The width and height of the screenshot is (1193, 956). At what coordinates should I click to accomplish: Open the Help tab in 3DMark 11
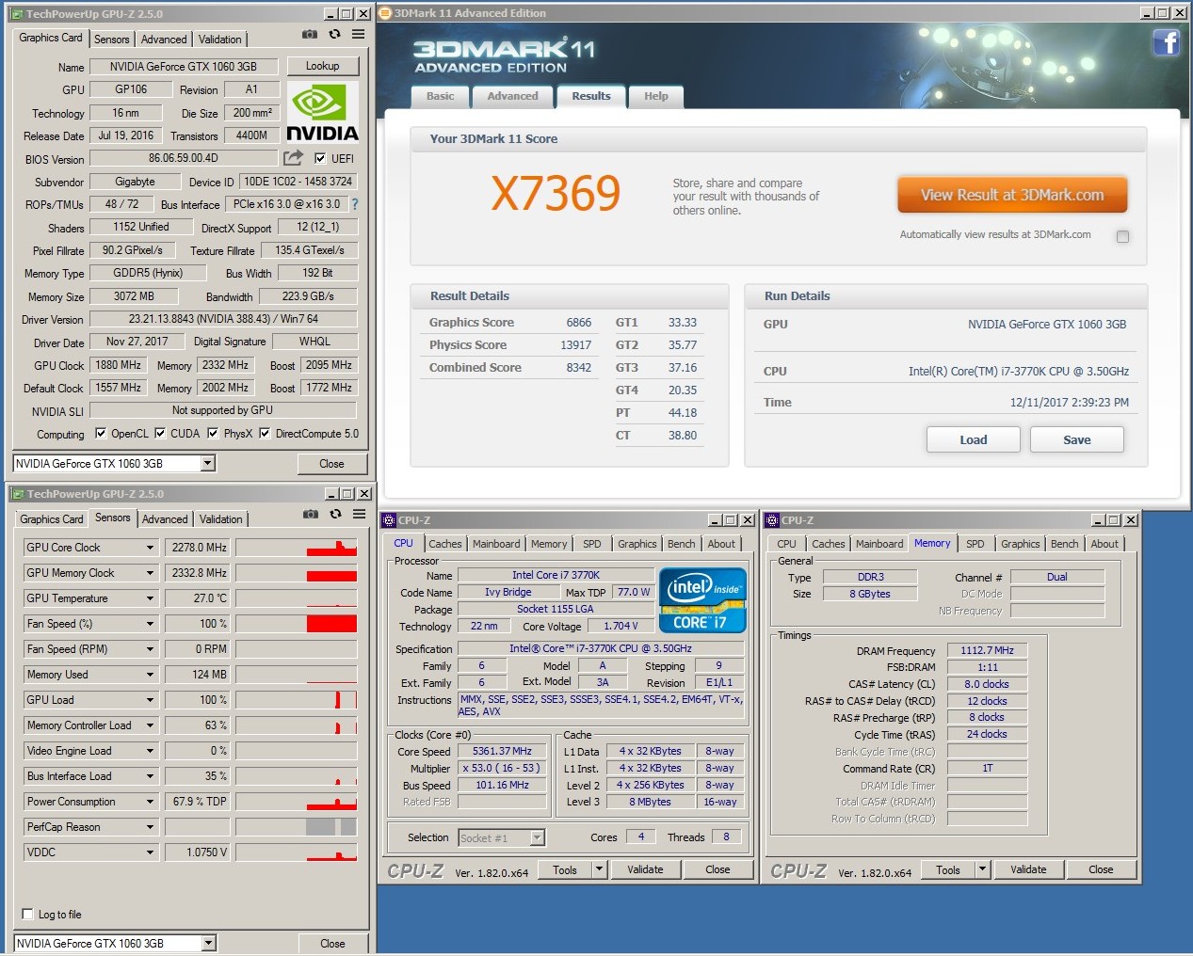pos(656,96)
